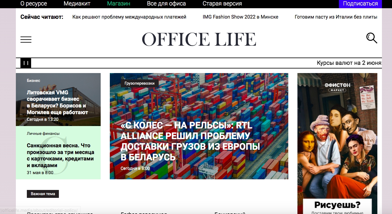Pause the currency ticker
This screenshot has height=214, width=392.
pos(26,63)
